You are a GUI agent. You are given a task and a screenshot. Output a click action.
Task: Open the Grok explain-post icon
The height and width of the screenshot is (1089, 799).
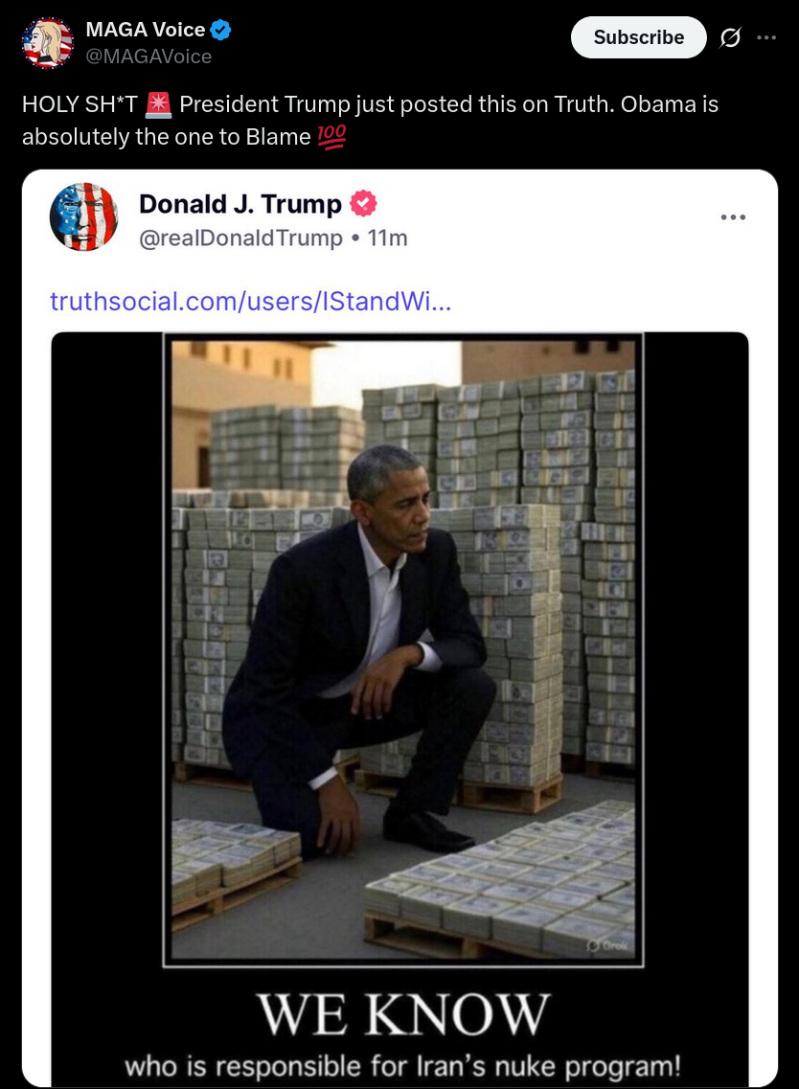[x=729, y=37]
